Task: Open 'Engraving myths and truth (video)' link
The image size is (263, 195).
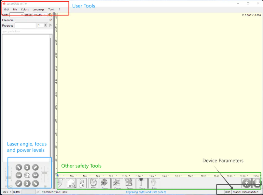Action: [146, 192]
